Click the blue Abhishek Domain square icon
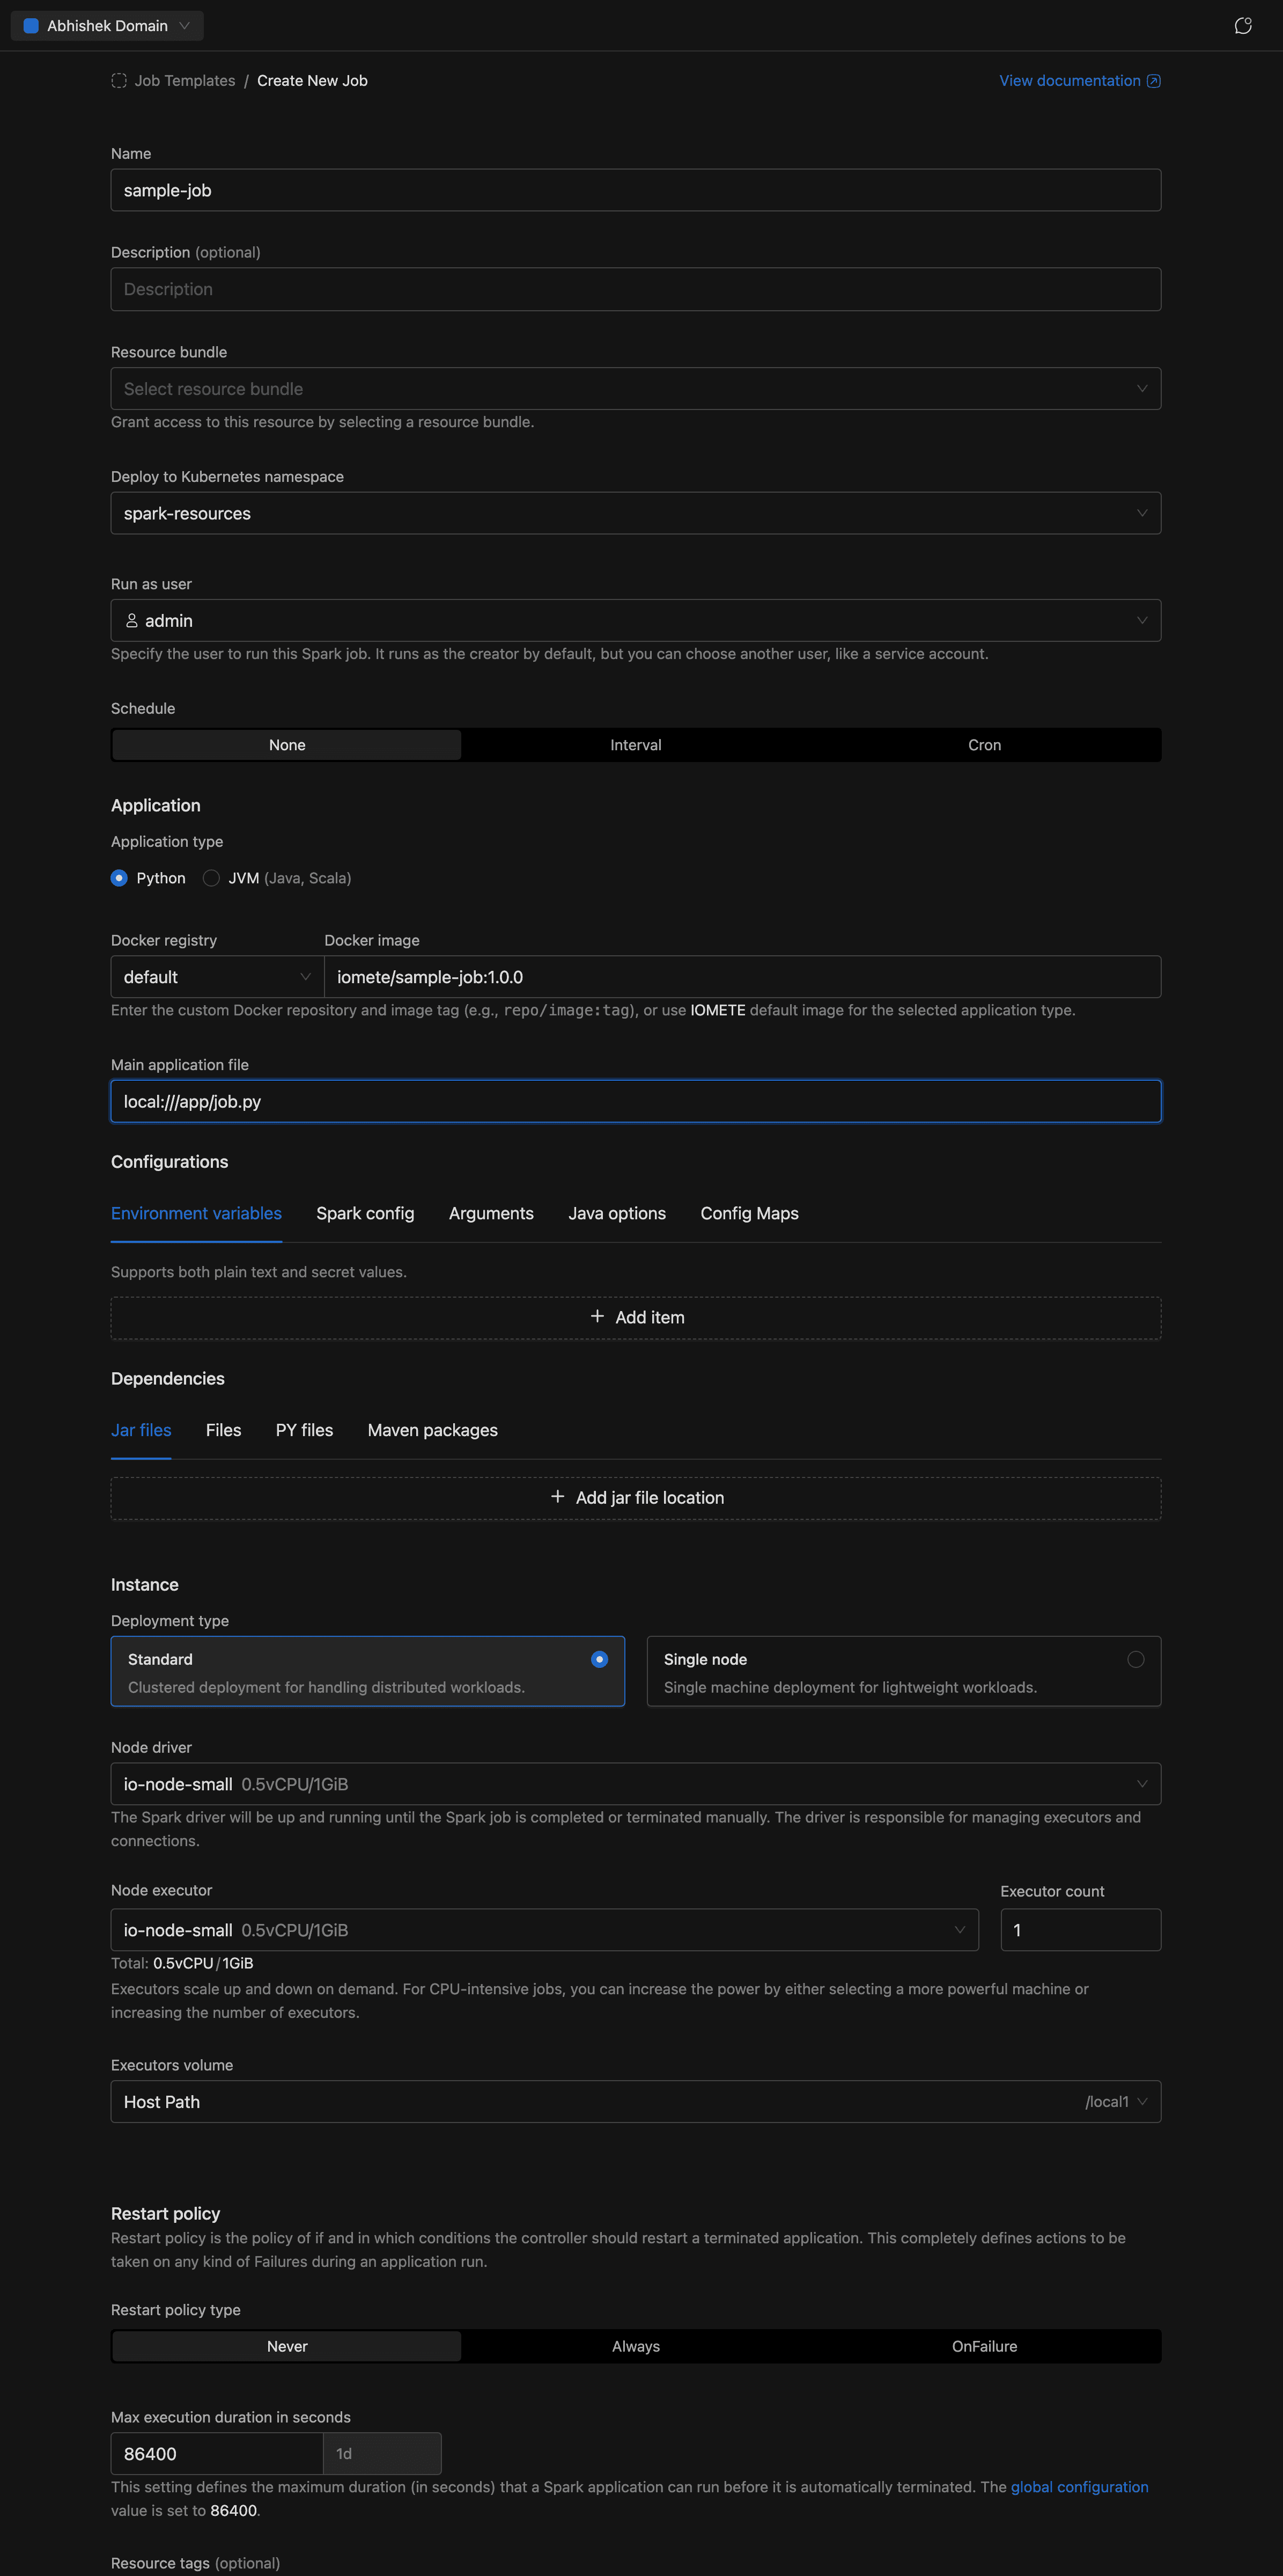Image resolution: width=1283 pixels, height=2576 pixels. 31,26
